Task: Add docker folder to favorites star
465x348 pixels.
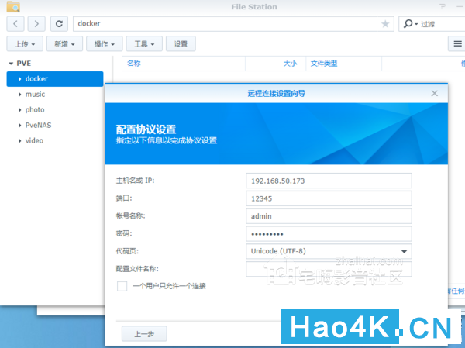Action: [385, 24]
